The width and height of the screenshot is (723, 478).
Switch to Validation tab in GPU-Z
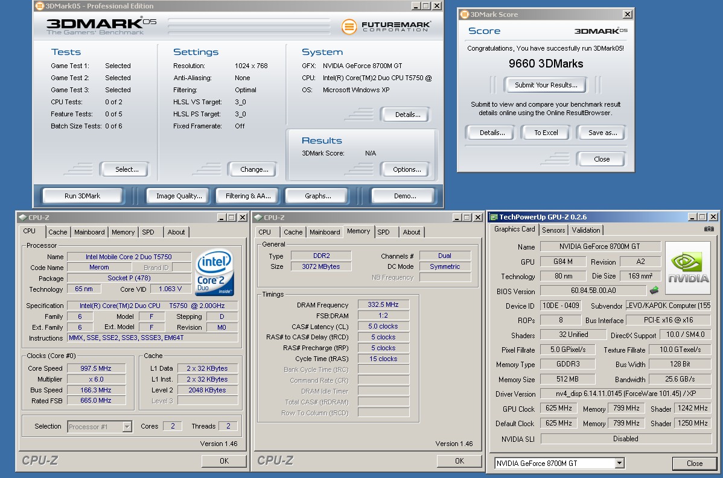[586, 230]
